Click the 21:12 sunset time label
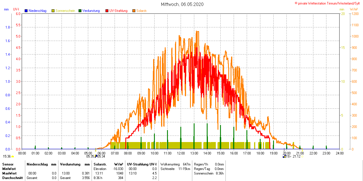The height and width of the screenshot is (181, 363). click(x=297, y=156)
